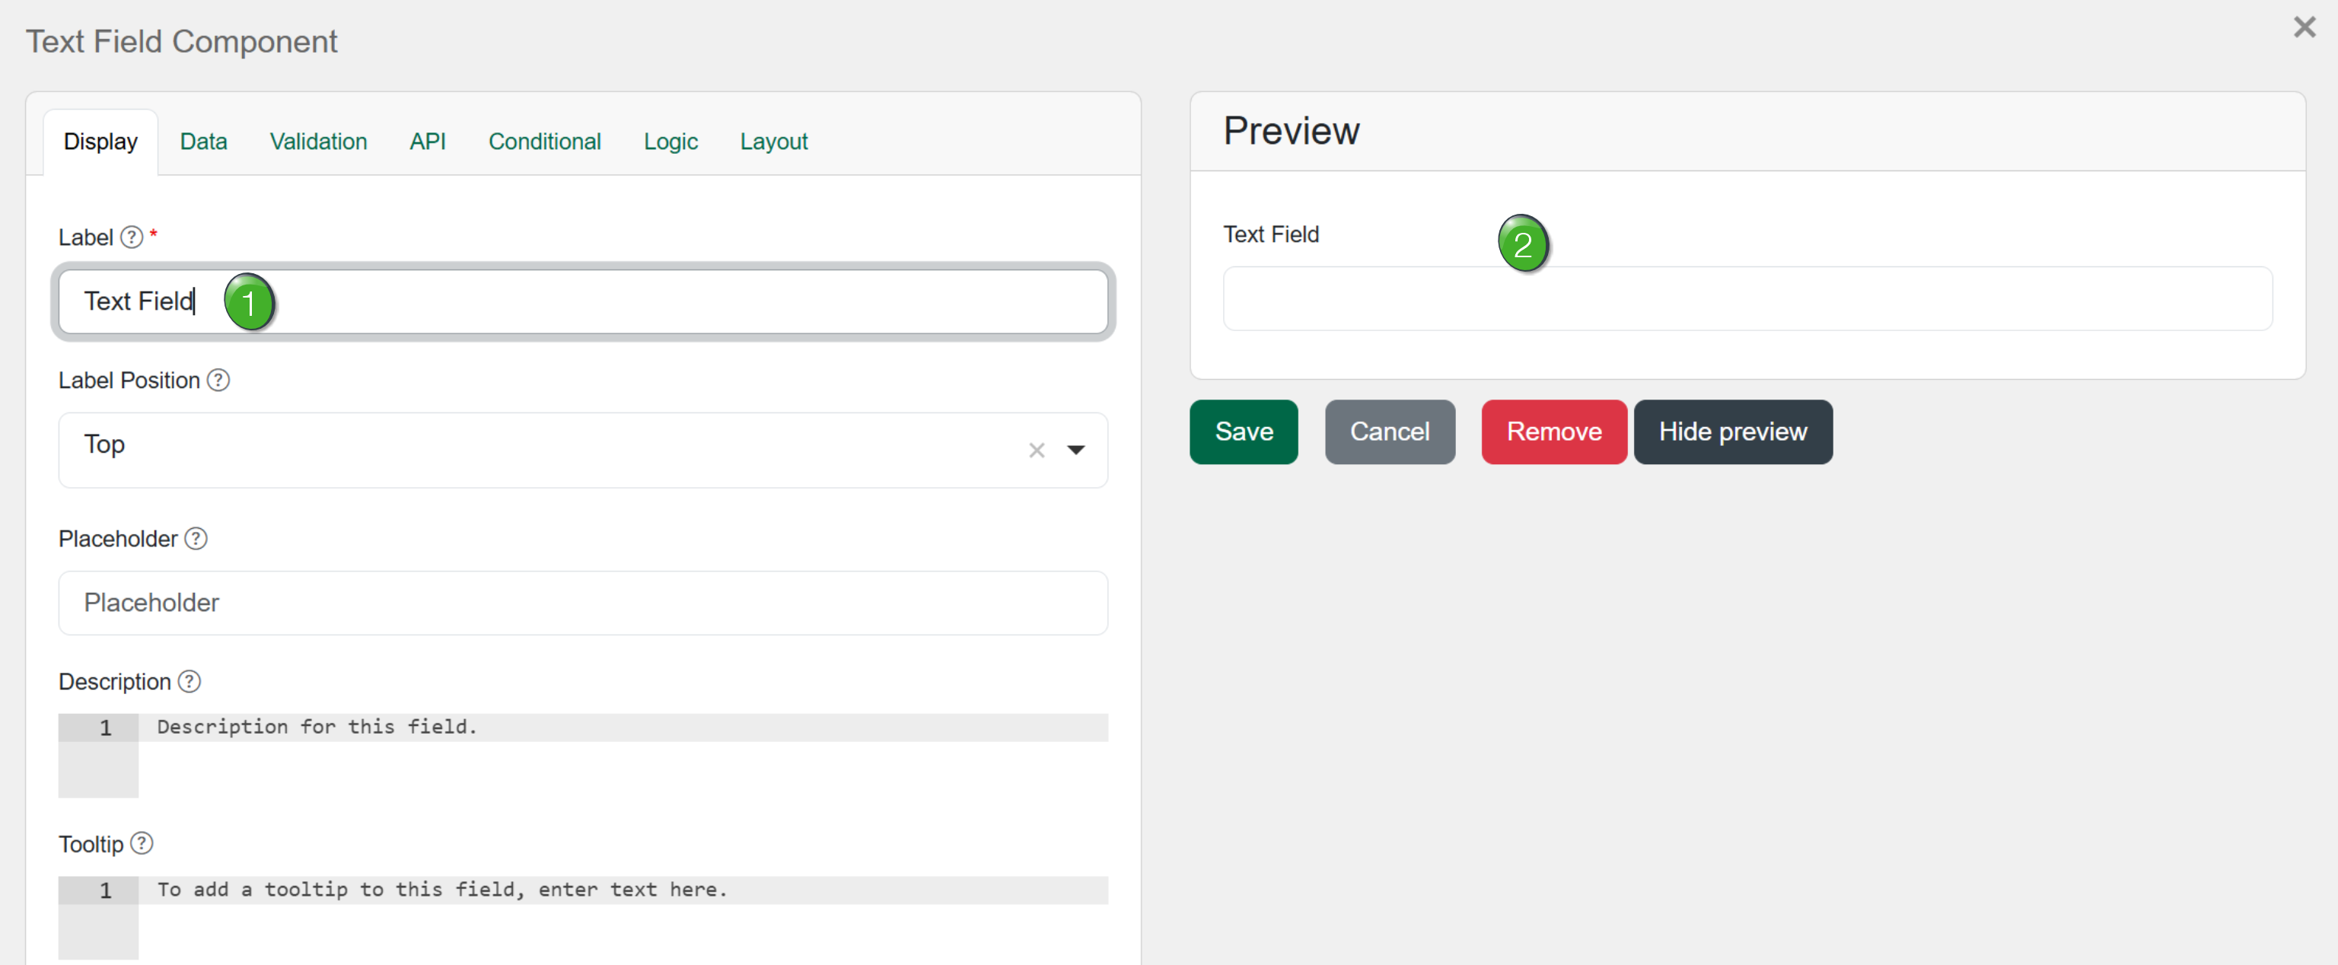This screenshot has width=2338, height=965.
Task: Save the text field component
Action: (x=1244, y=432)
